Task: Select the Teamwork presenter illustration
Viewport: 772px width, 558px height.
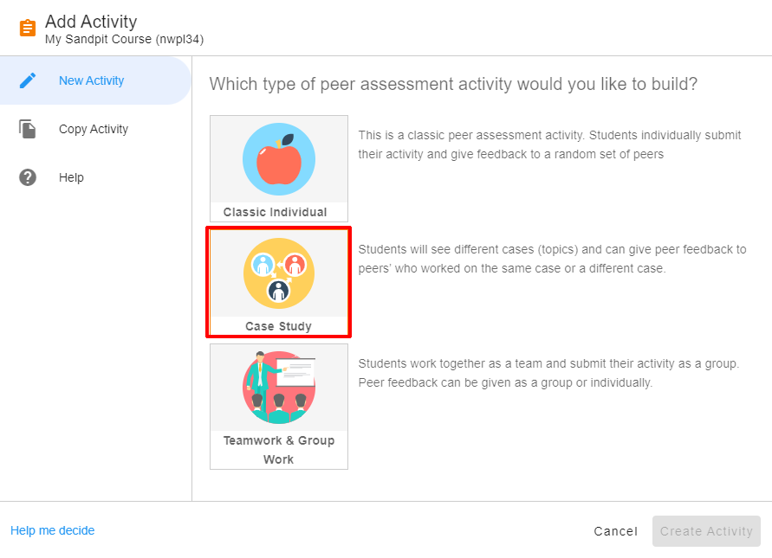Action: click(x=278, y=387)
